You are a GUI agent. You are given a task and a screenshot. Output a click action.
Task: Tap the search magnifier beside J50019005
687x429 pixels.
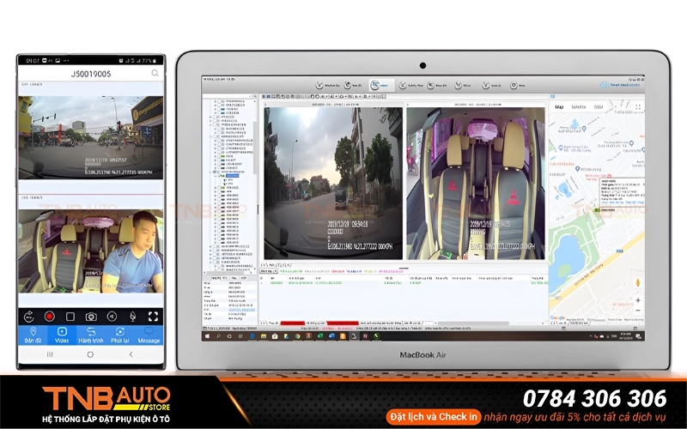click(x=155, y=74)
